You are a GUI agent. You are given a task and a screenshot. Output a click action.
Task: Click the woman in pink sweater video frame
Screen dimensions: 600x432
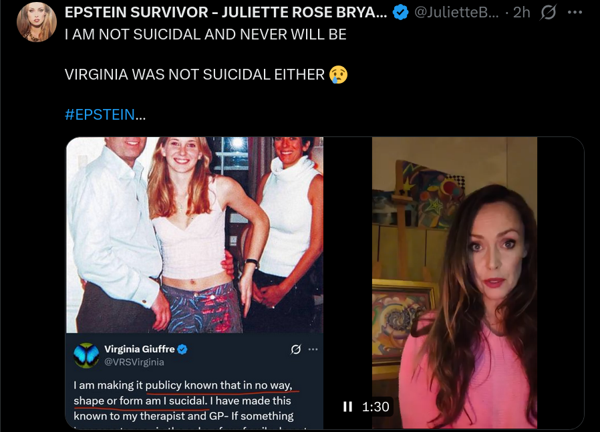click(x=454, y=283)
